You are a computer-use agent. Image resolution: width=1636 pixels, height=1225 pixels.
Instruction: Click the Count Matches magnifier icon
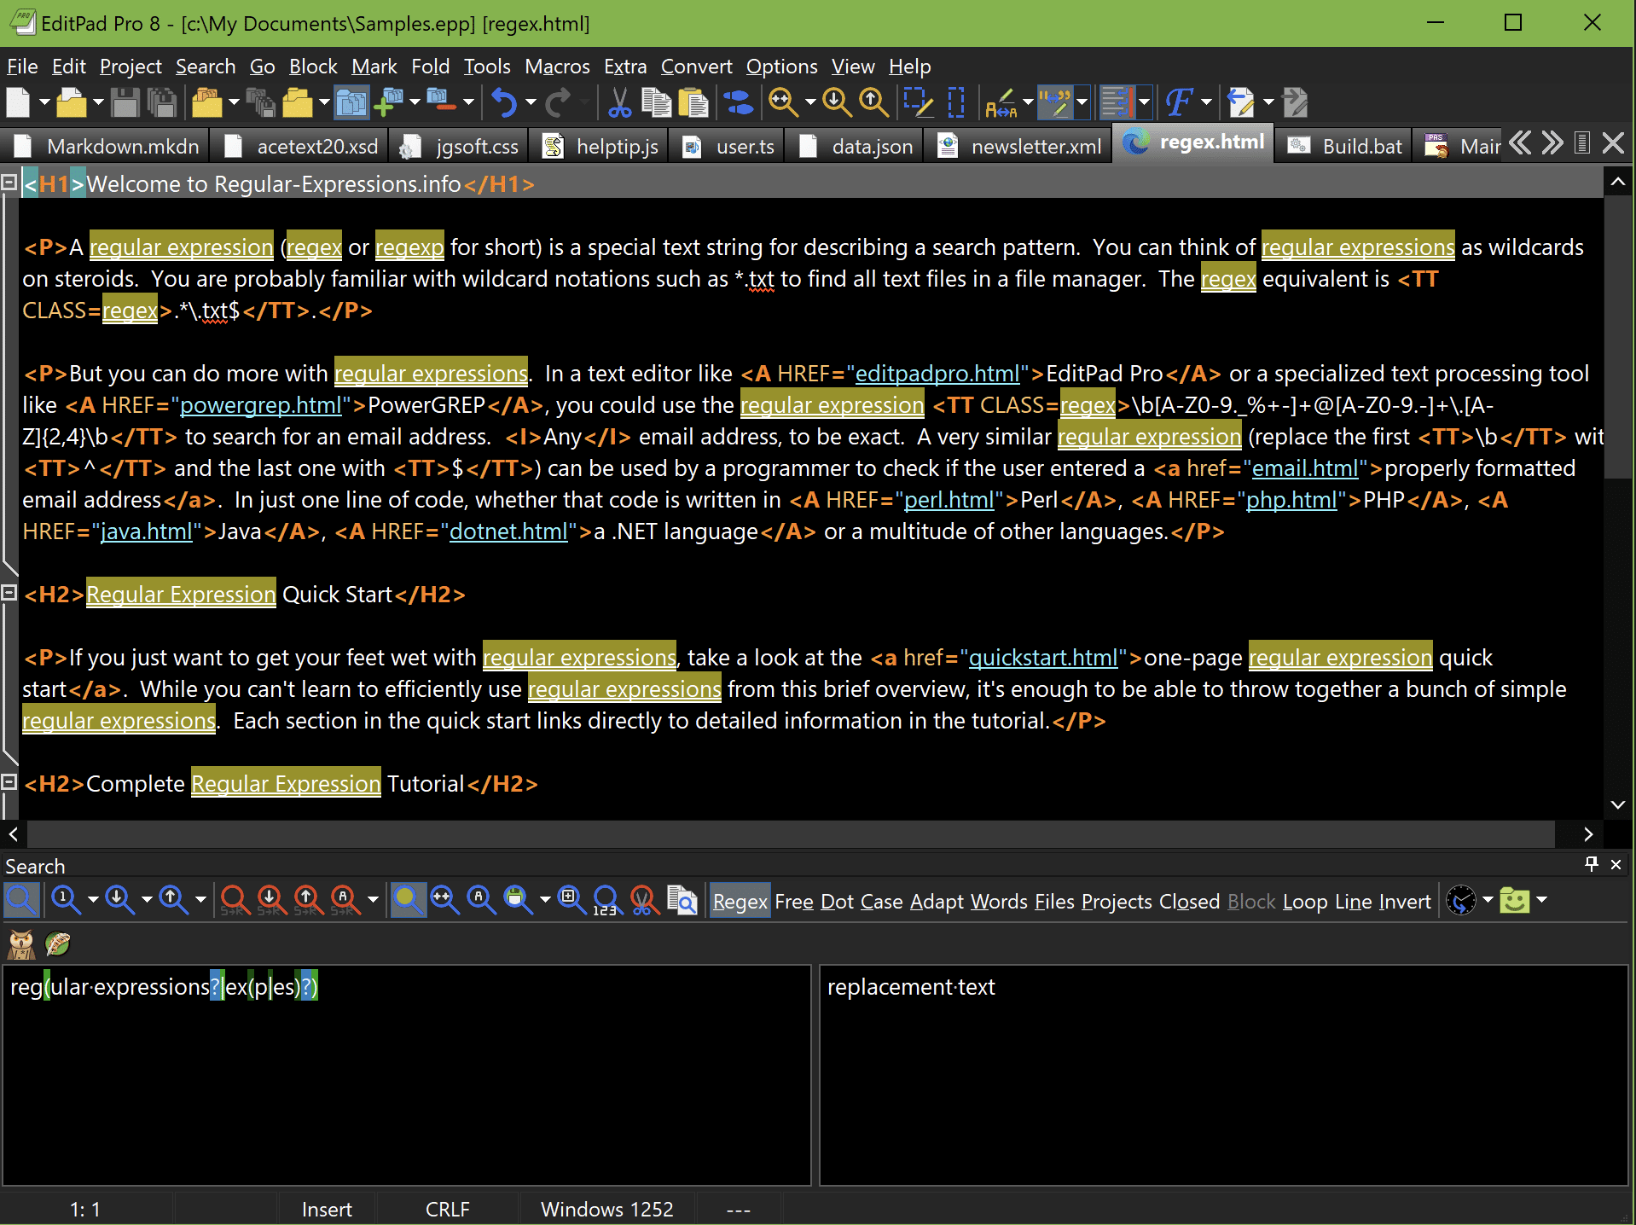pos(606,900)
